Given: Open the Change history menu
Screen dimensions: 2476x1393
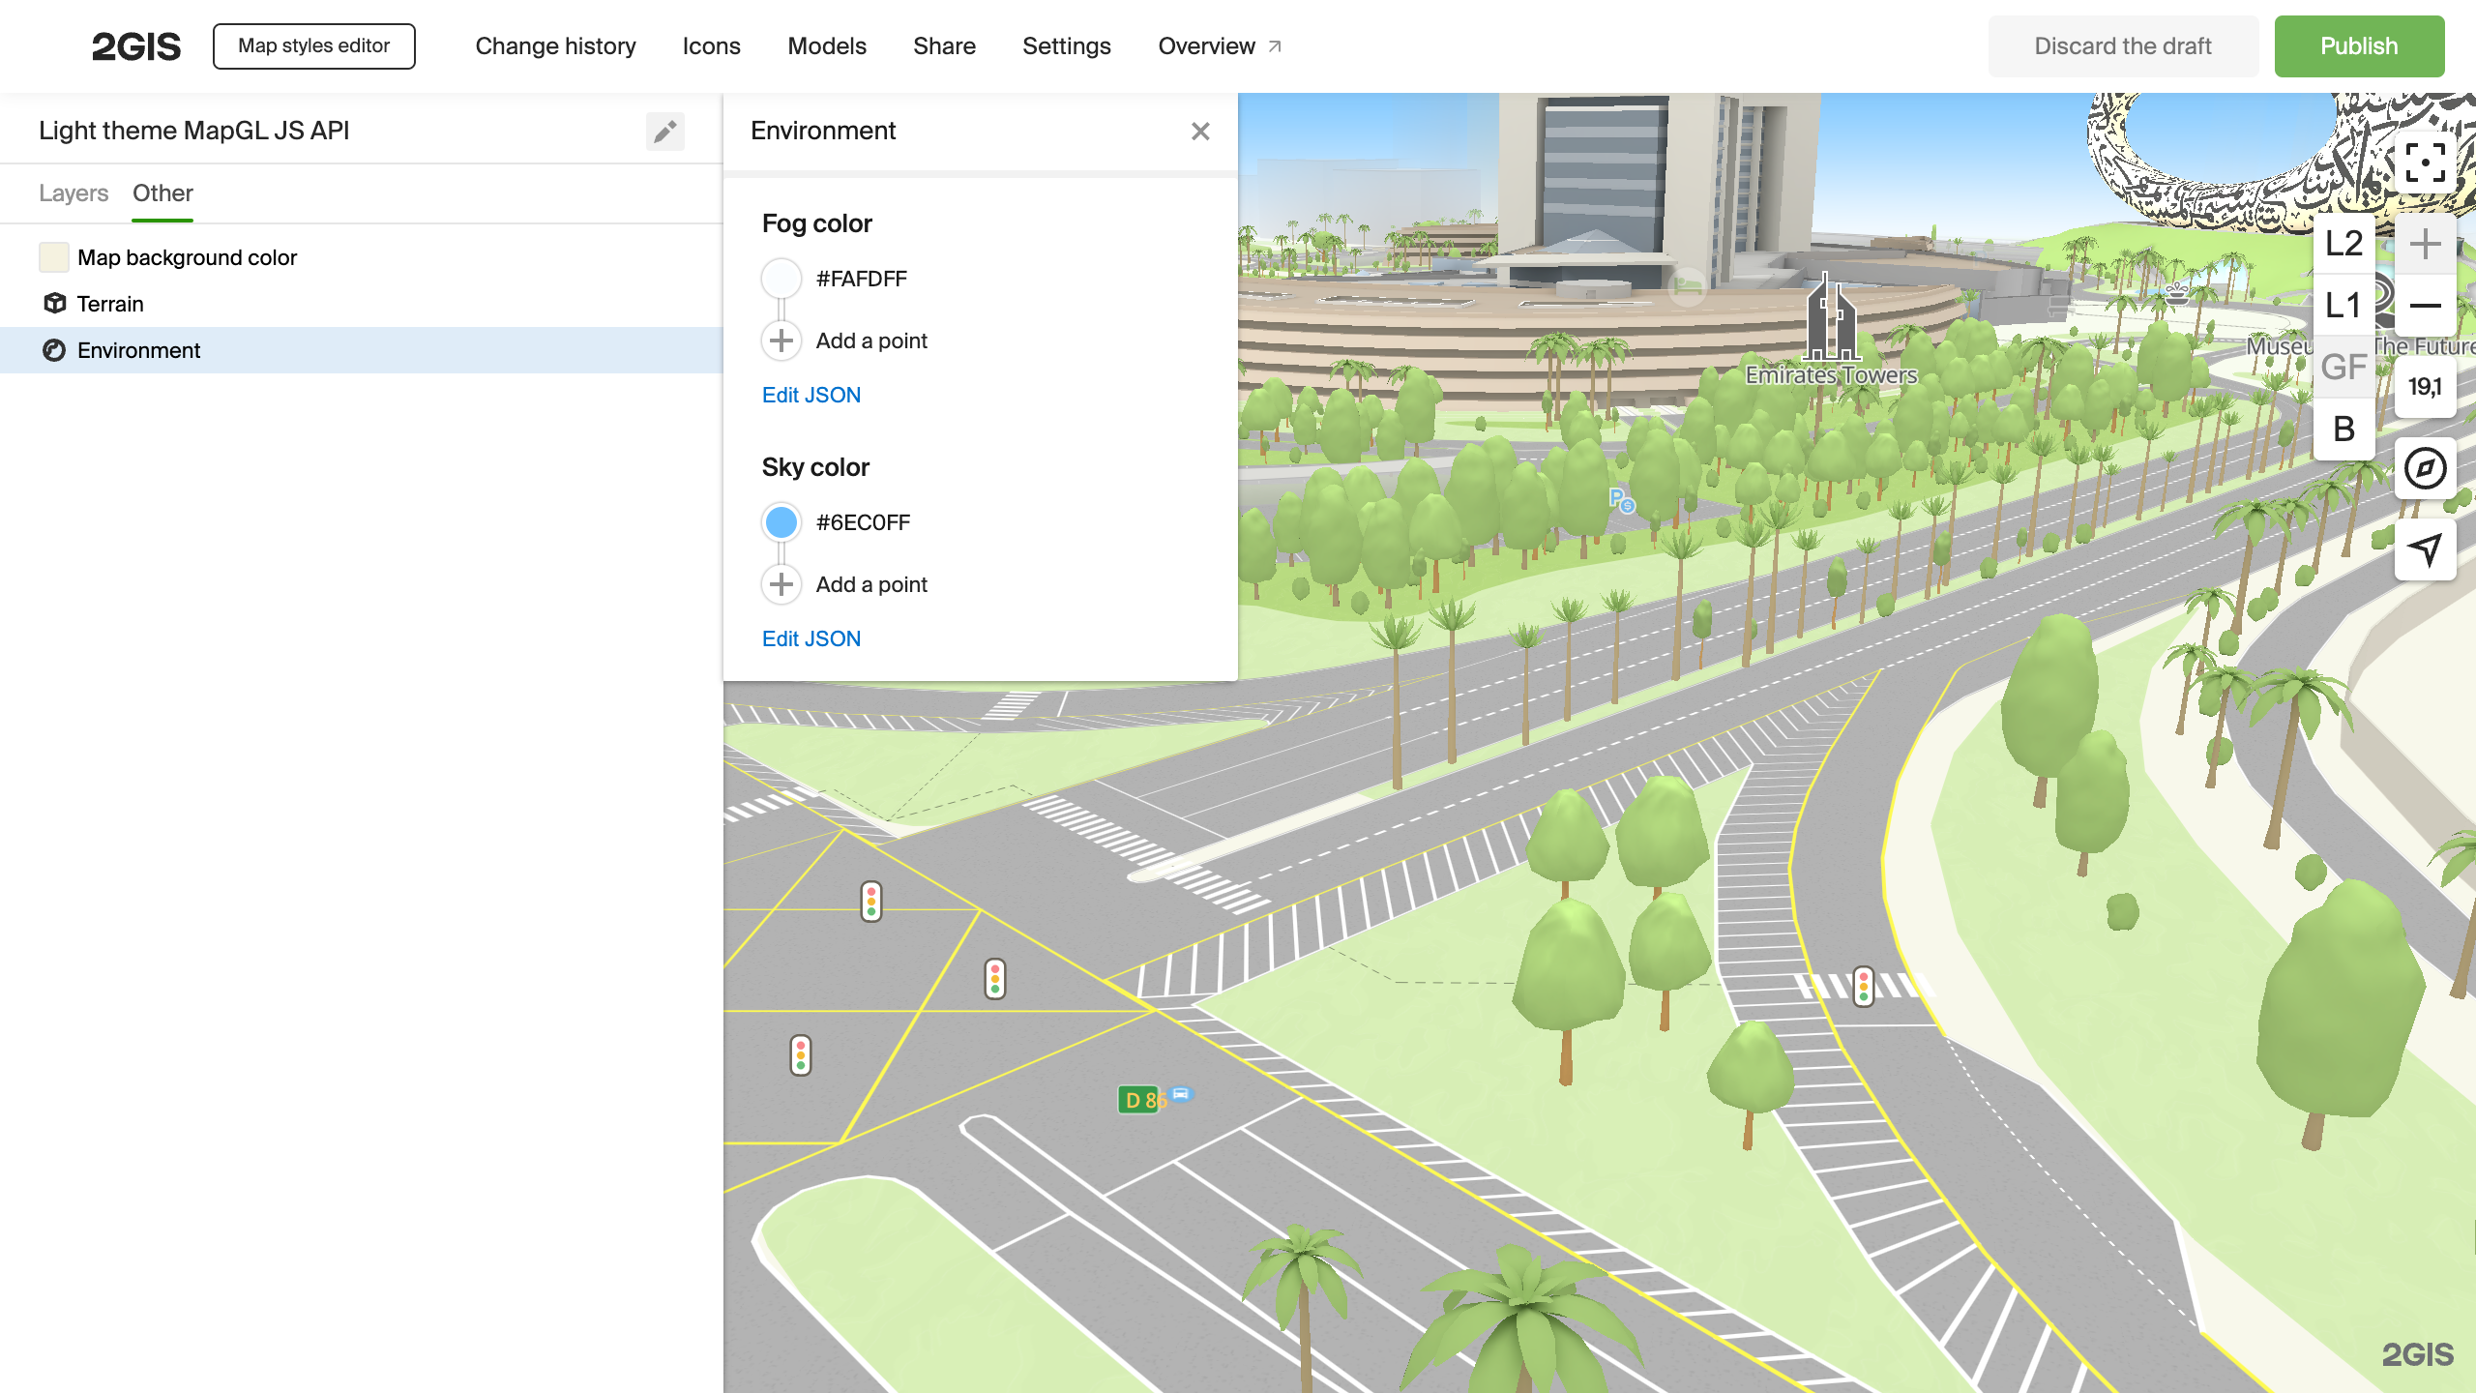Looking at the screenshot, I should click(x=555, y=46).
